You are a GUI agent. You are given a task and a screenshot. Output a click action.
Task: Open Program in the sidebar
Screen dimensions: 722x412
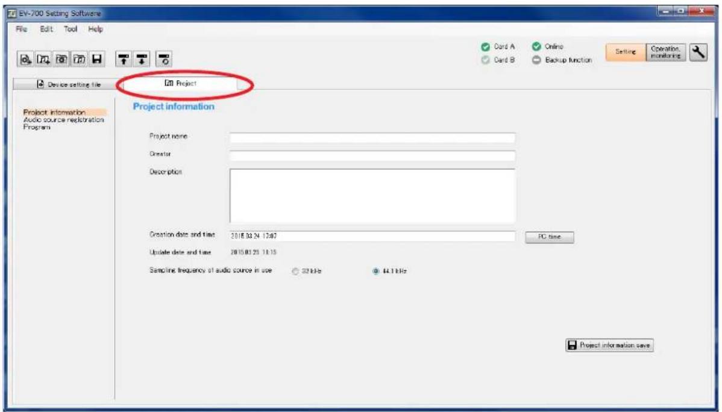[37, 127]
